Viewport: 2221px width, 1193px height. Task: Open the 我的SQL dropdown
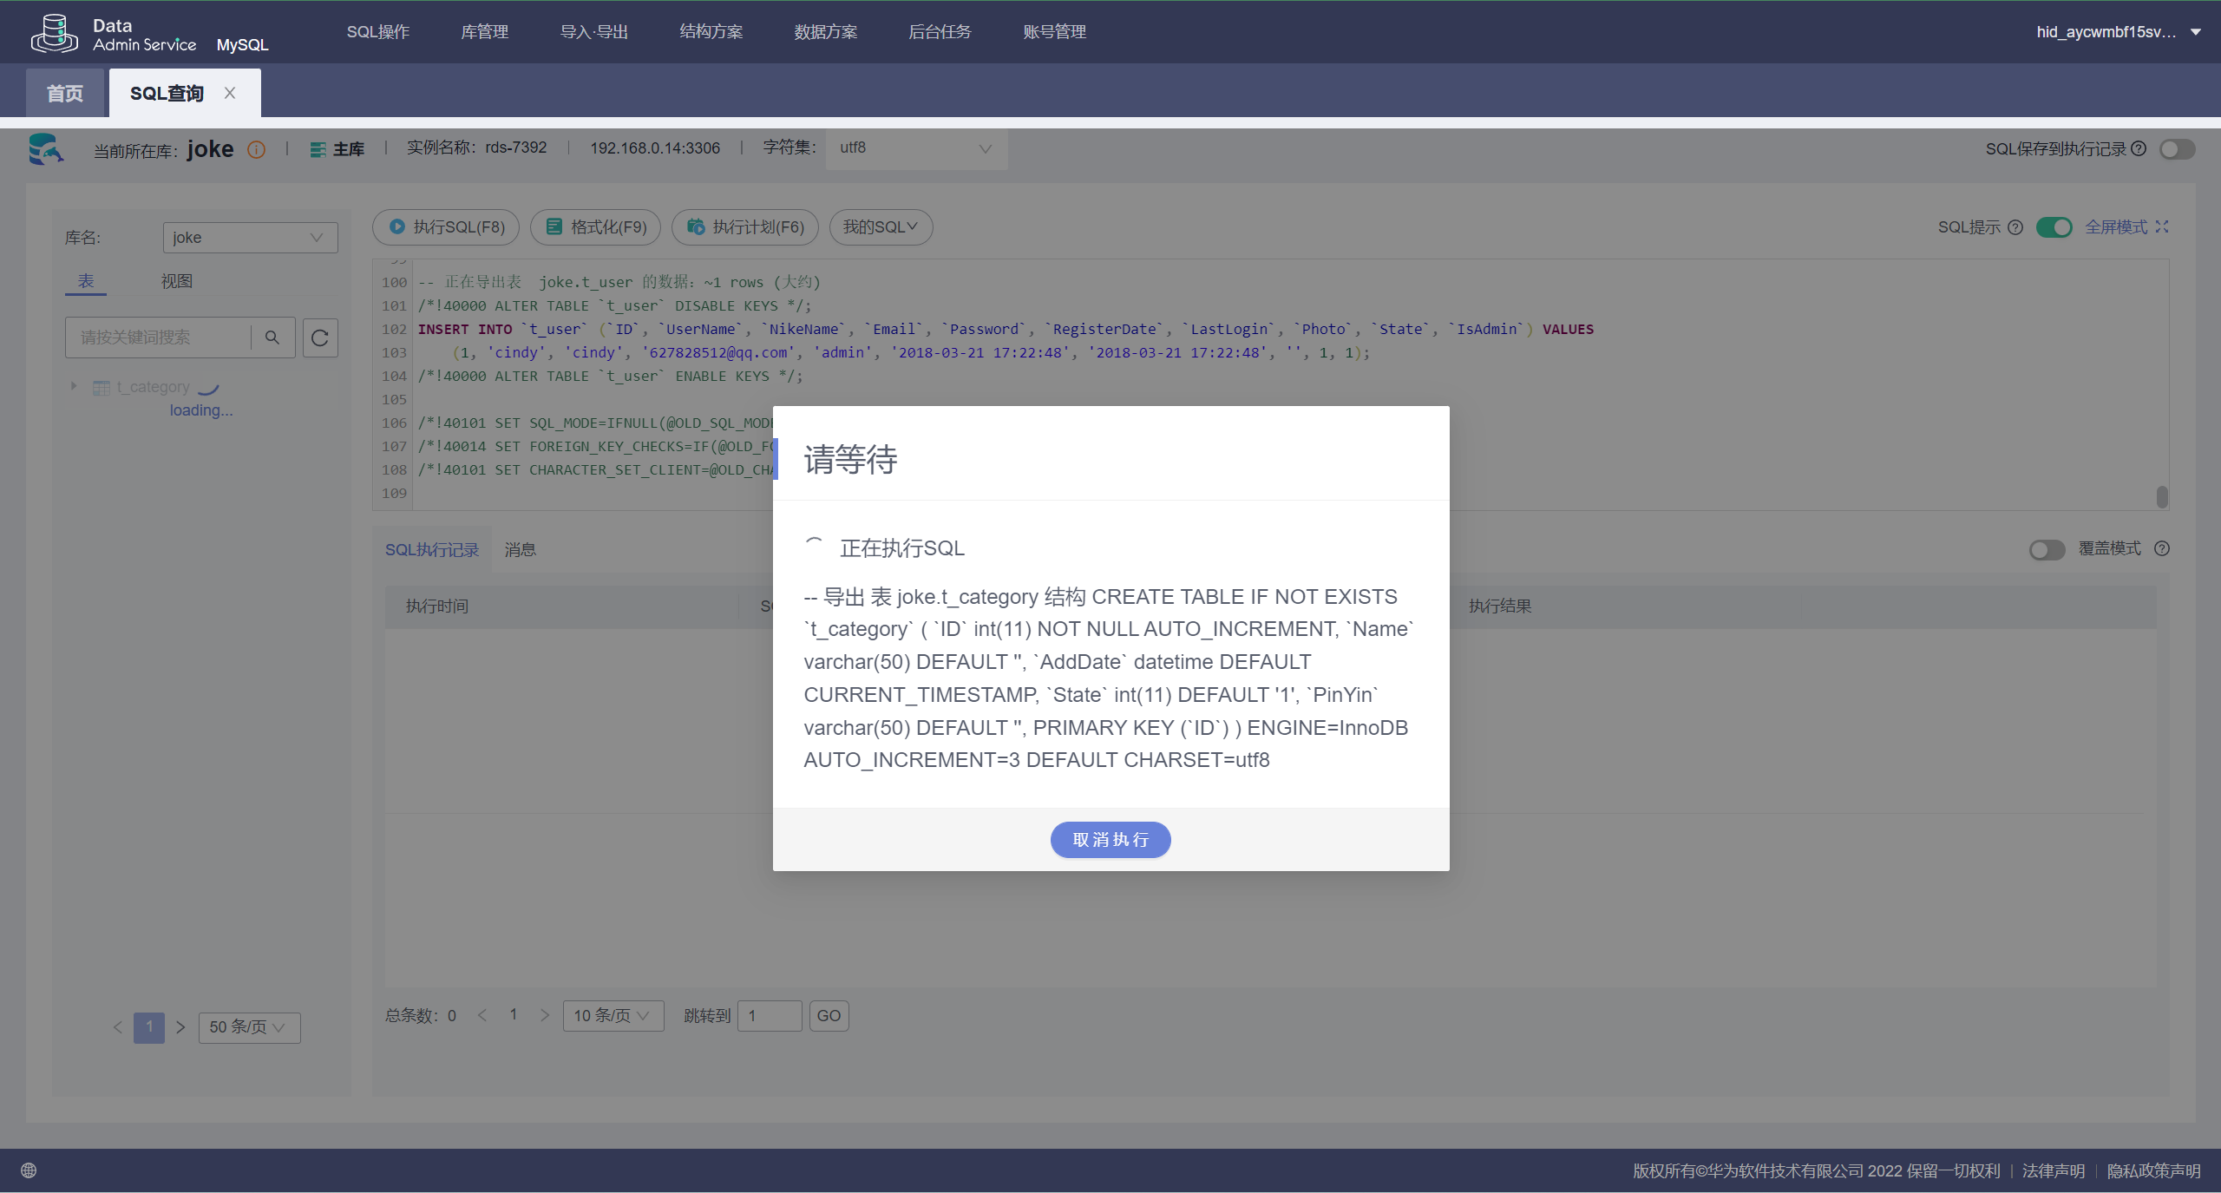pyautogui.click(x=881, y=227)
